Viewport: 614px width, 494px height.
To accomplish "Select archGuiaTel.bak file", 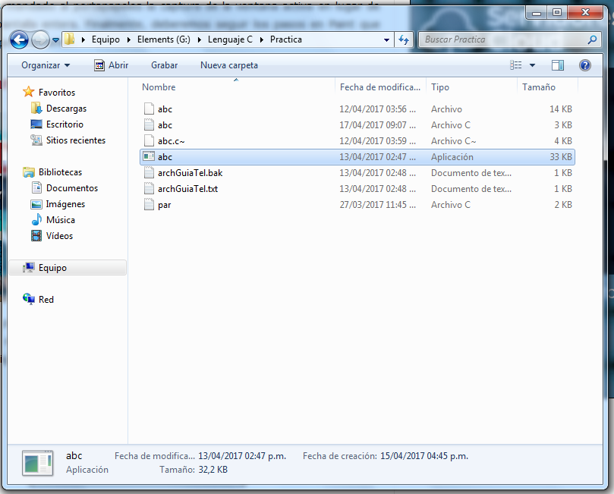I will [x=357, y=173].
